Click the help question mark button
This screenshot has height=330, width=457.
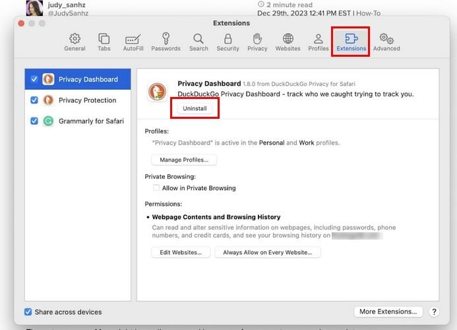[x=434, y=312]
